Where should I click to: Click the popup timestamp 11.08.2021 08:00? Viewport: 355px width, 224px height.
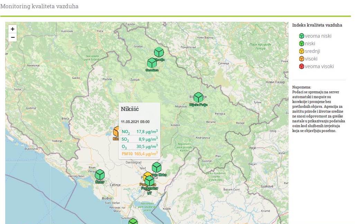coord(135,122)
